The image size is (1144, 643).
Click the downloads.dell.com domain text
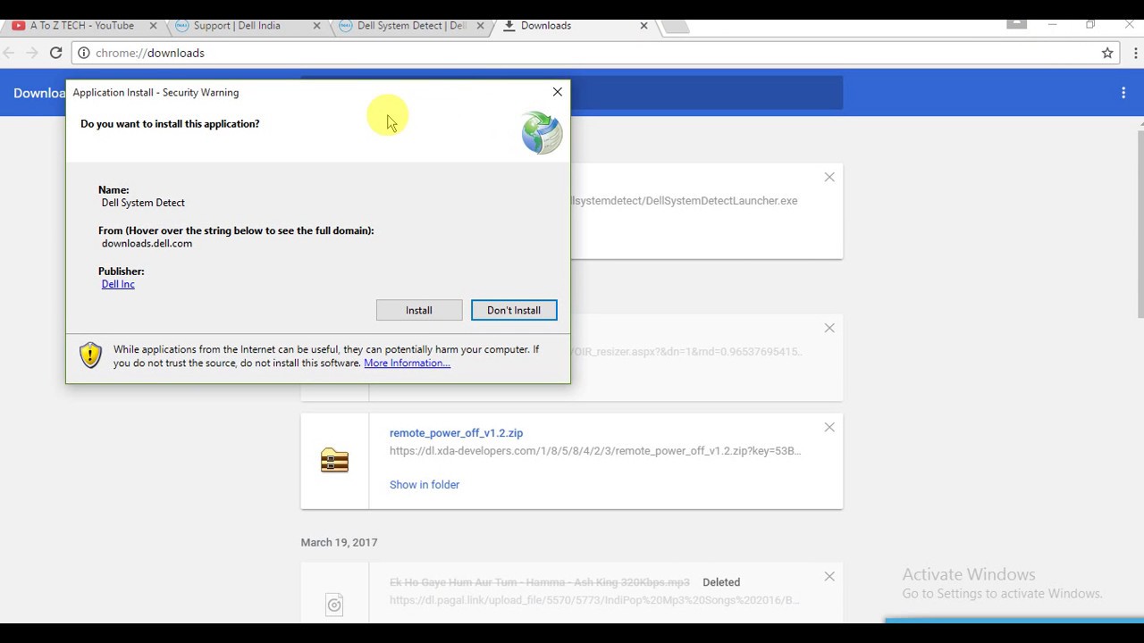click(147, 243)
